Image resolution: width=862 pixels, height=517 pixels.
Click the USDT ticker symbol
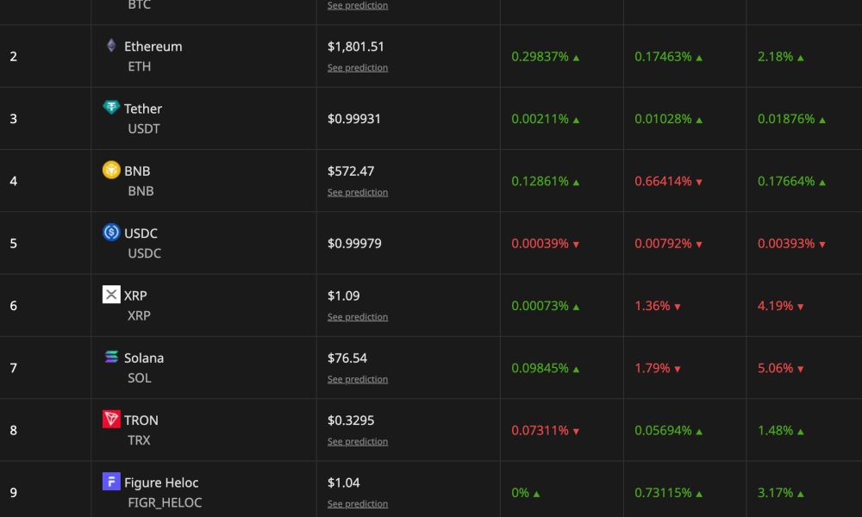(143, 128)
